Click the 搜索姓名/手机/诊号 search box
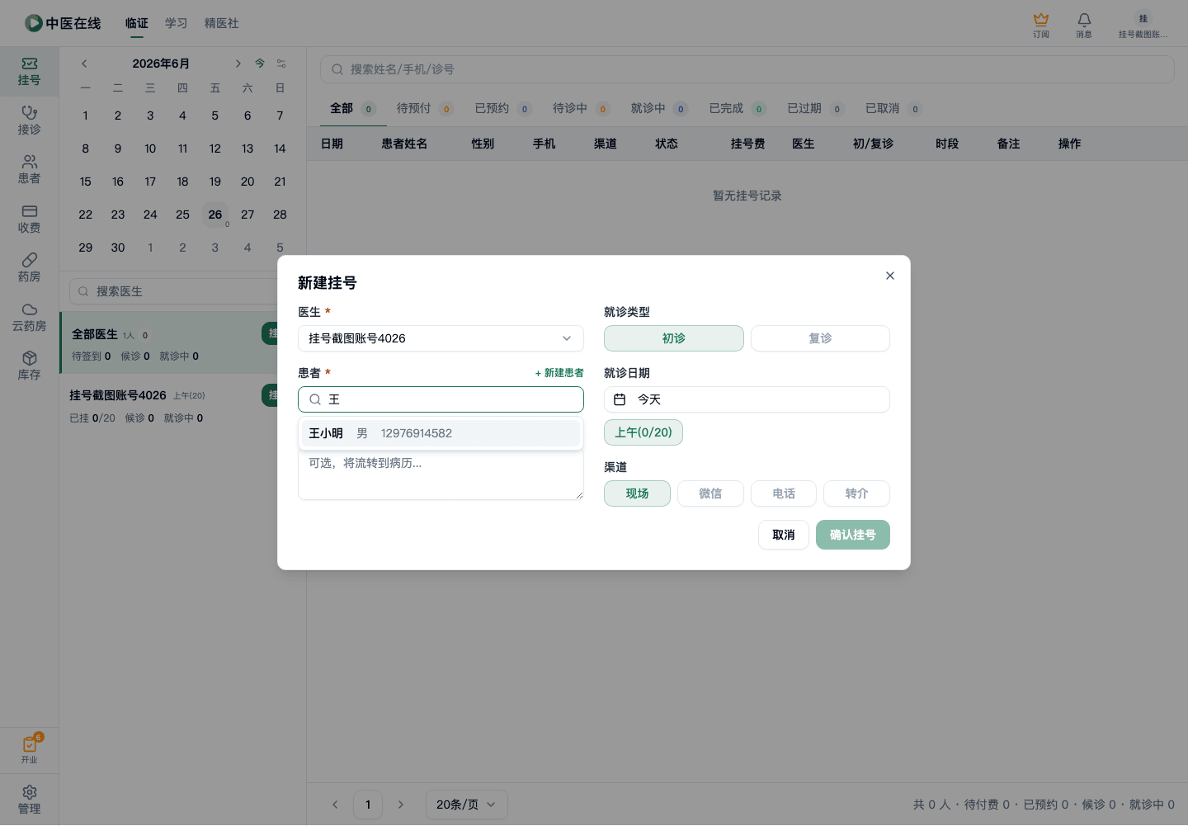Viewport: 1188px width, 826px height. [747, 69]
